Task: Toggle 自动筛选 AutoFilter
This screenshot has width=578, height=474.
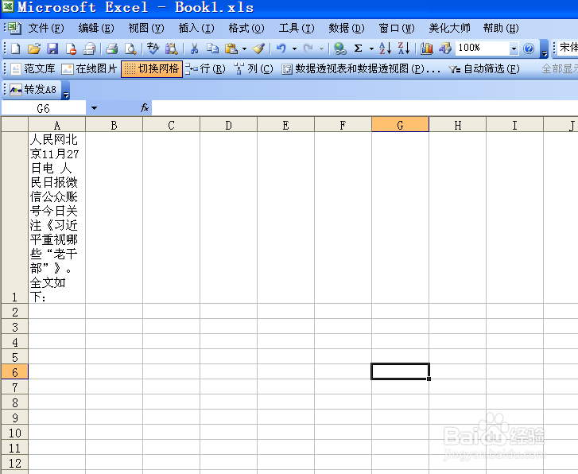Action: 484,68
